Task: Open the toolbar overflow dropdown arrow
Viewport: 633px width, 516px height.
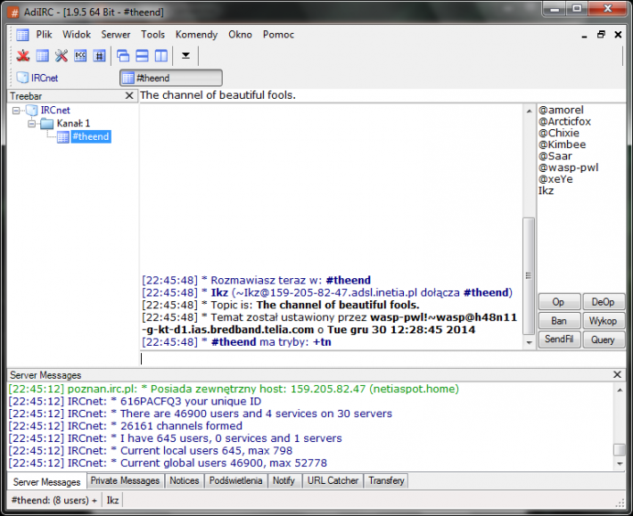Action: coord(185,55)
